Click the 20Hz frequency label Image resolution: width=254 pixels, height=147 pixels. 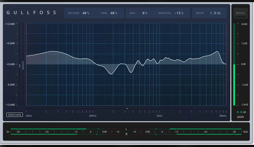coord(29,116)
